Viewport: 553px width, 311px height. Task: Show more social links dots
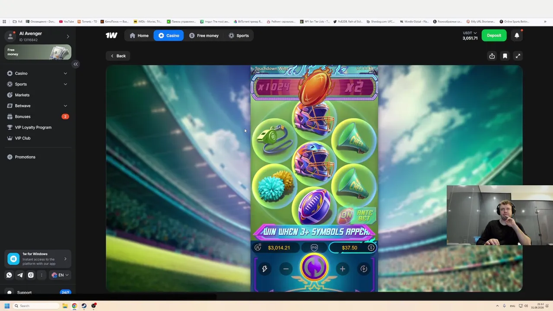click(x=41, y=275)
